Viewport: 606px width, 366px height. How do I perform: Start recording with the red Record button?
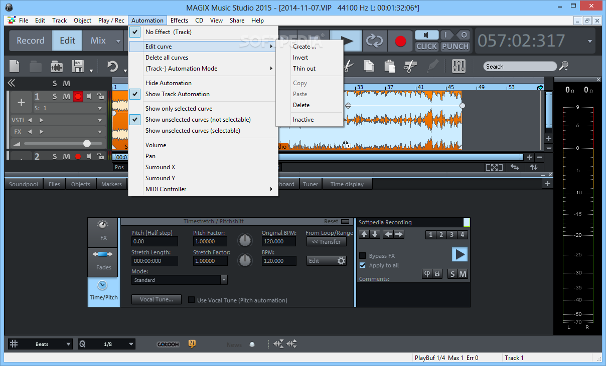[x=400, y=41]
